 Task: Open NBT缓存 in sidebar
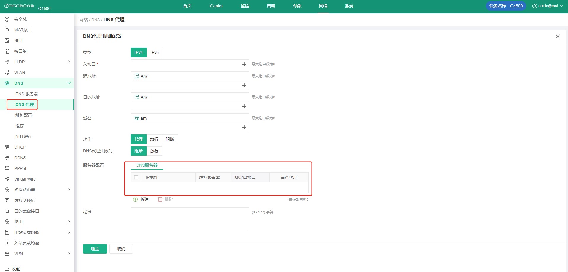click(24, 136)
